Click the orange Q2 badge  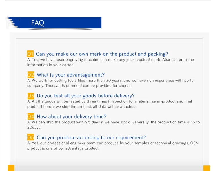31,75
